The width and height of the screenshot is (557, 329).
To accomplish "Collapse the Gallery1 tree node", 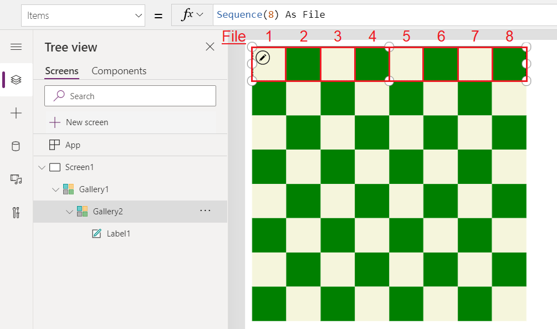I will [55, 189].
